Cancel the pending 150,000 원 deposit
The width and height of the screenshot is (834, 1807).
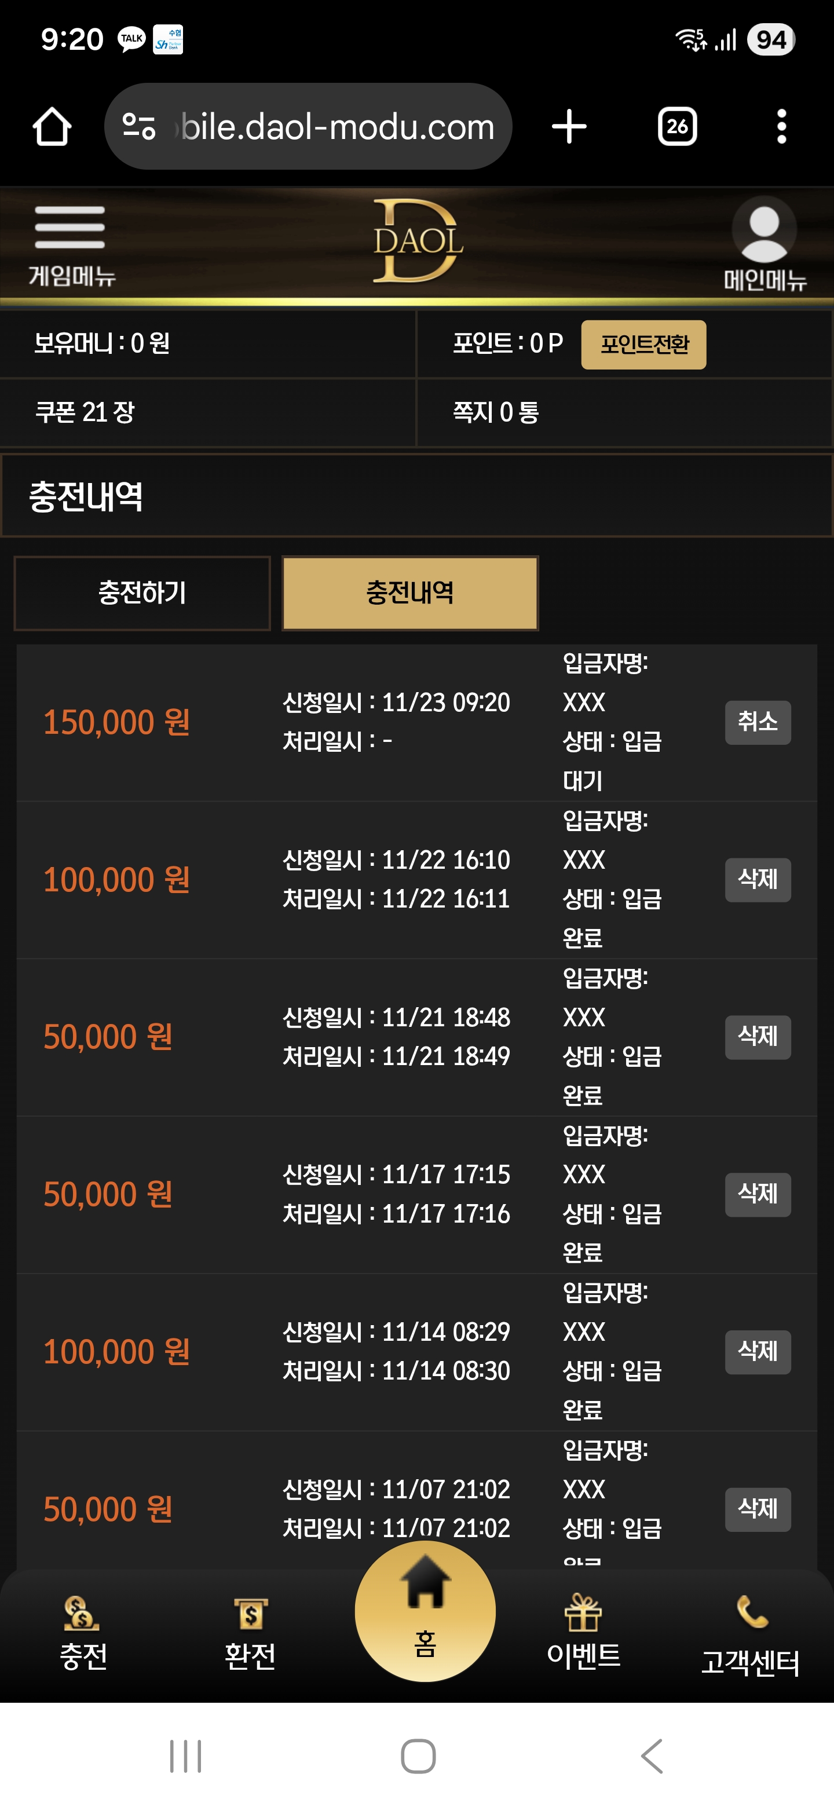coord(758,722)
